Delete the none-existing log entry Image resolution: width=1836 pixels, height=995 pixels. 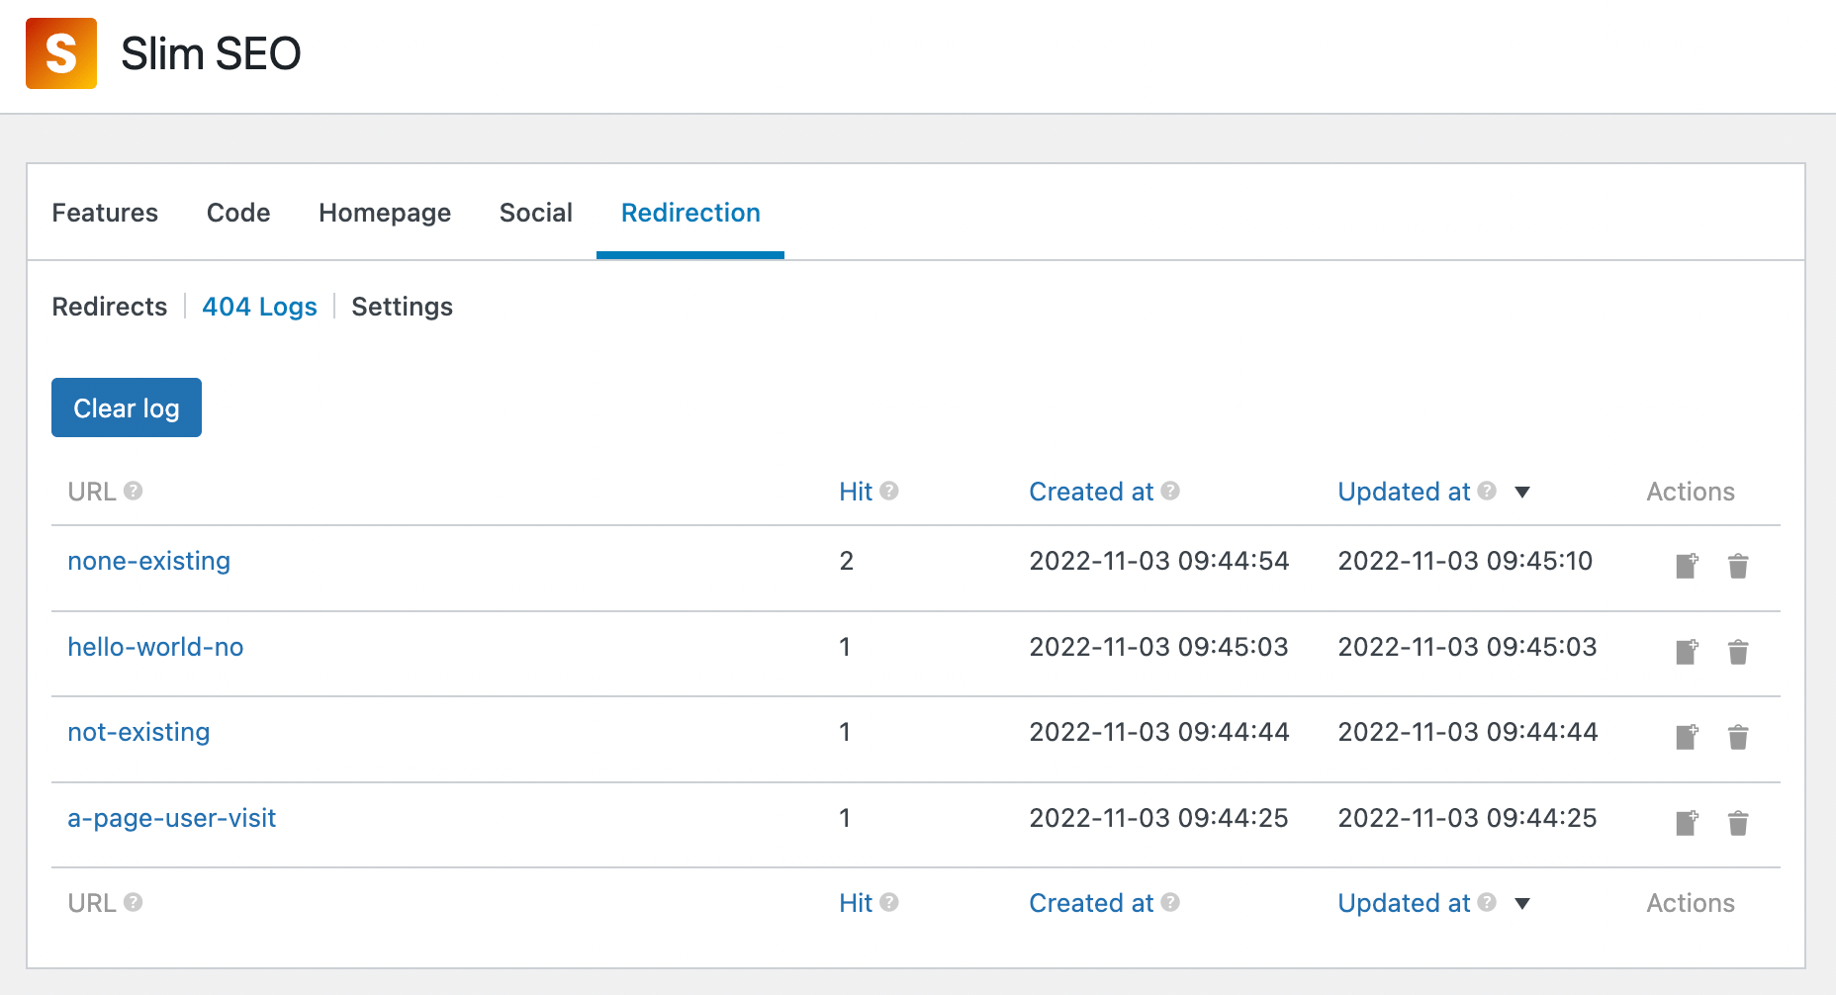[1738, 566]
